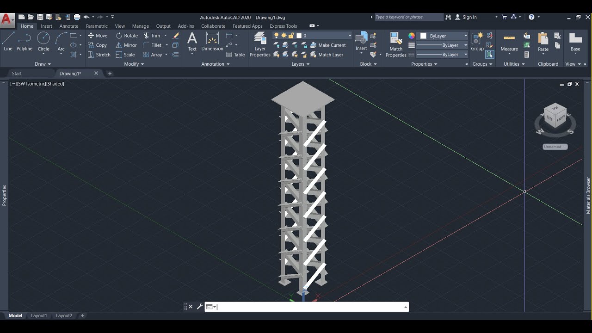This screenshot has height=333, width=592.
Task: Open the object color wheel icon
Action: point(412,36)
